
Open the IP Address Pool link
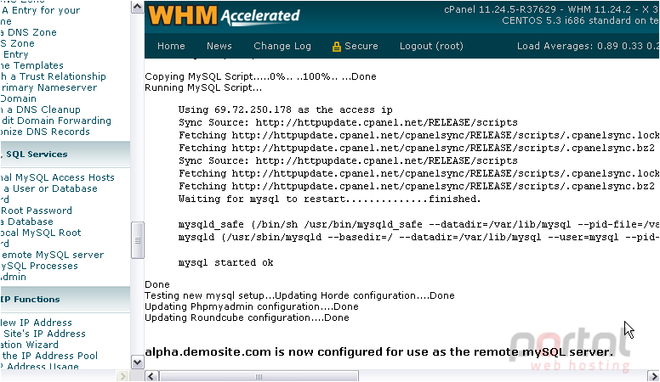(x=48, y=356)
